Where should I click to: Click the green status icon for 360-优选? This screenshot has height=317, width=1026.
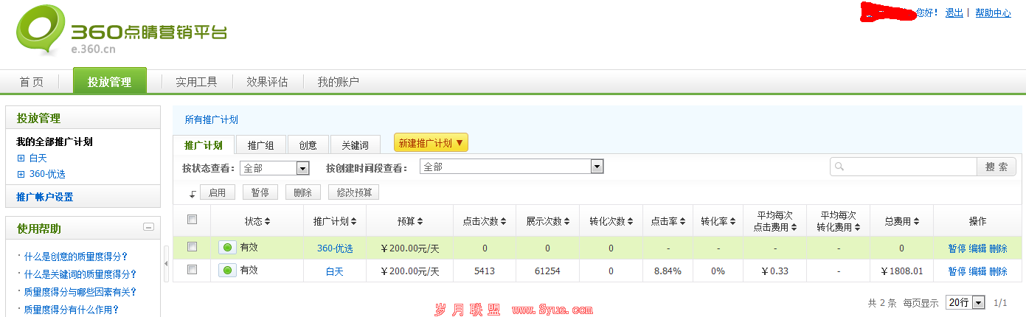[227, 248]
